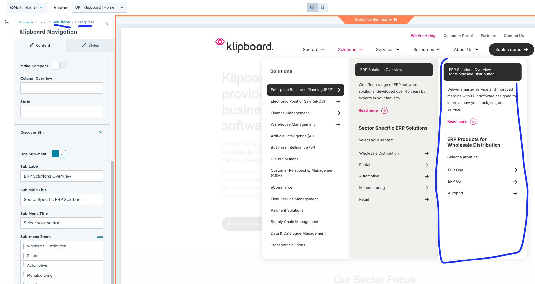Click the Klipboard logo
Screen dimensions: 535x284
(245, 45)
